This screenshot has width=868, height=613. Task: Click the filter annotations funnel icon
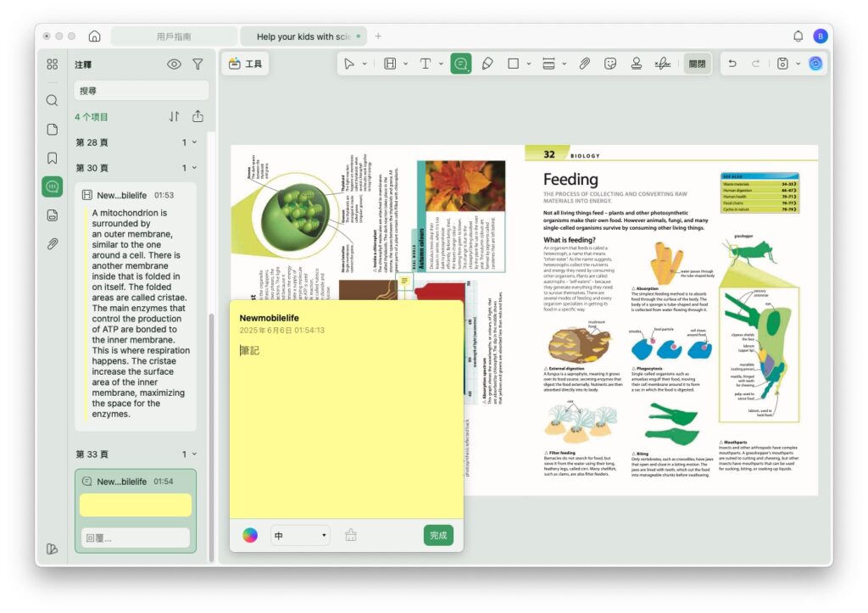[x=198, y=64]
